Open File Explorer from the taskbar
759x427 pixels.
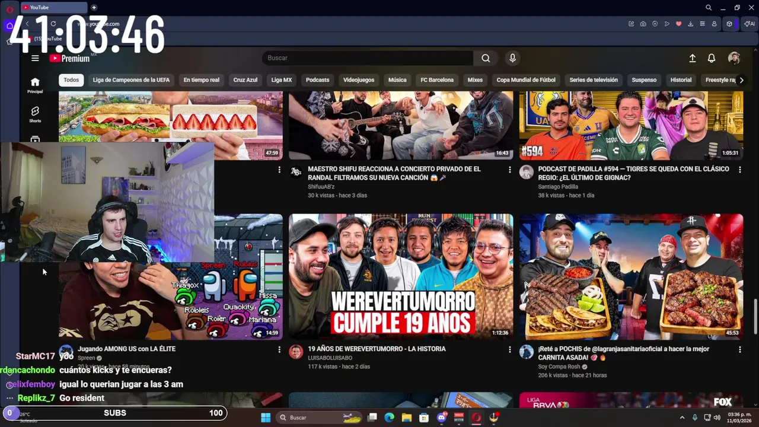tap(407, 418)
